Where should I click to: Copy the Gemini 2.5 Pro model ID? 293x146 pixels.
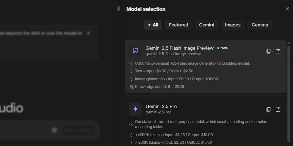[268, 109]
